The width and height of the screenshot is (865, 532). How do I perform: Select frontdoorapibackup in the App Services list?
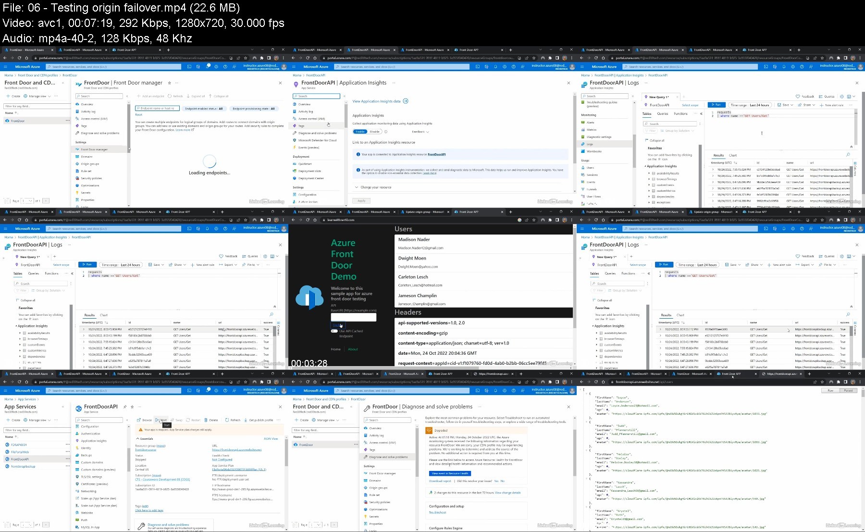[x=23, y=466]
